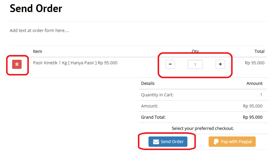Image resolution: width=280 pixels, height=154 pixels.
Task: Click the Item column header
Action: (38, 51)
